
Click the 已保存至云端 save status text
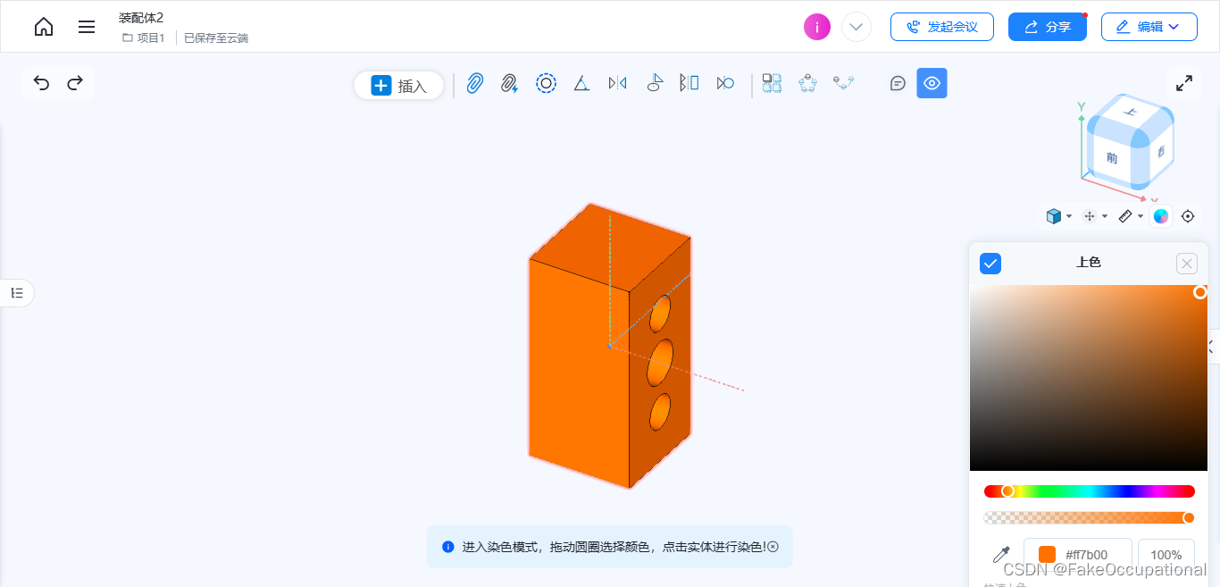coord(216,38)
